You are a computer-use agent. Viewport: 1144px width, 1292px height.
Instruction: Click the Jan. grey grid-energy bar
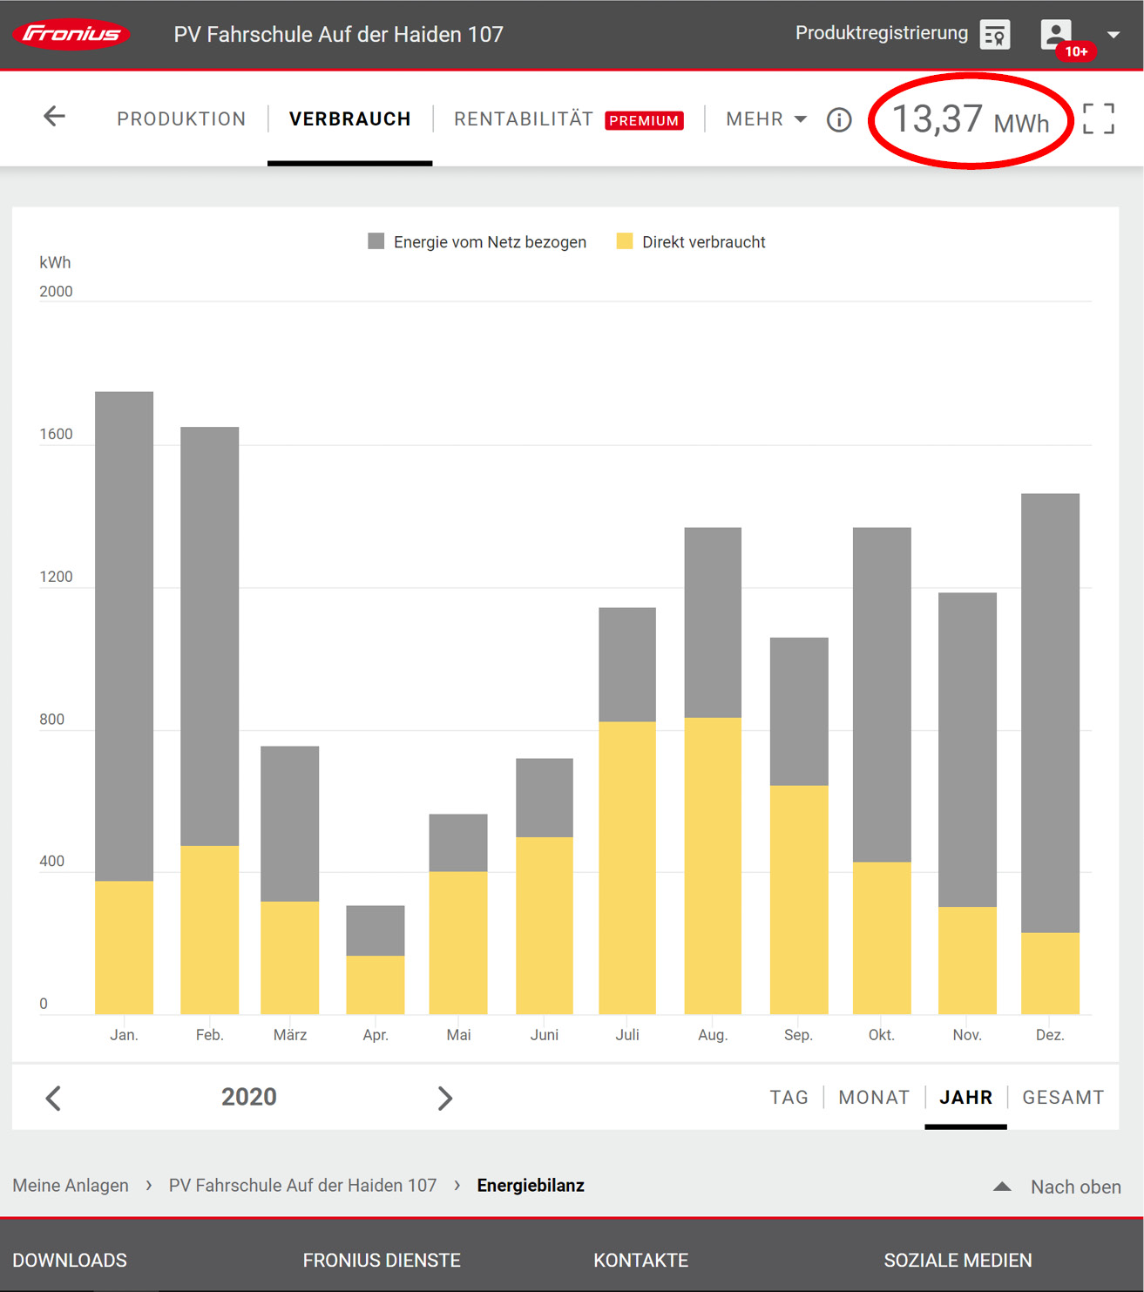click(124, 636)
